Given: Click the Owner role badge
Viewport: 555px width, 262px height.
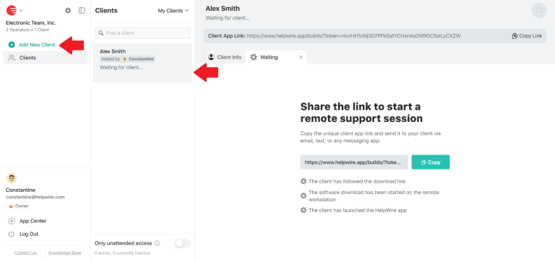Looking at the screenshot, I should point(18,206).
